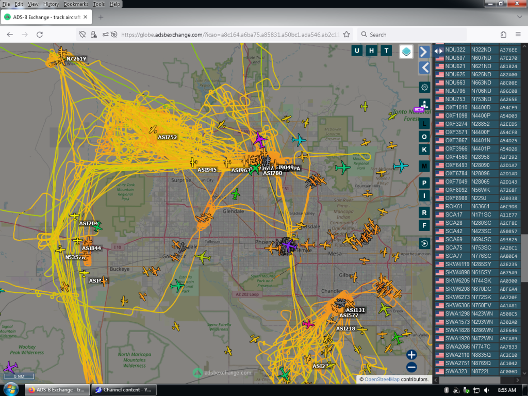The image size is (528, 396).
Task: Toggle the O map button
Action: tap(424, 137)
